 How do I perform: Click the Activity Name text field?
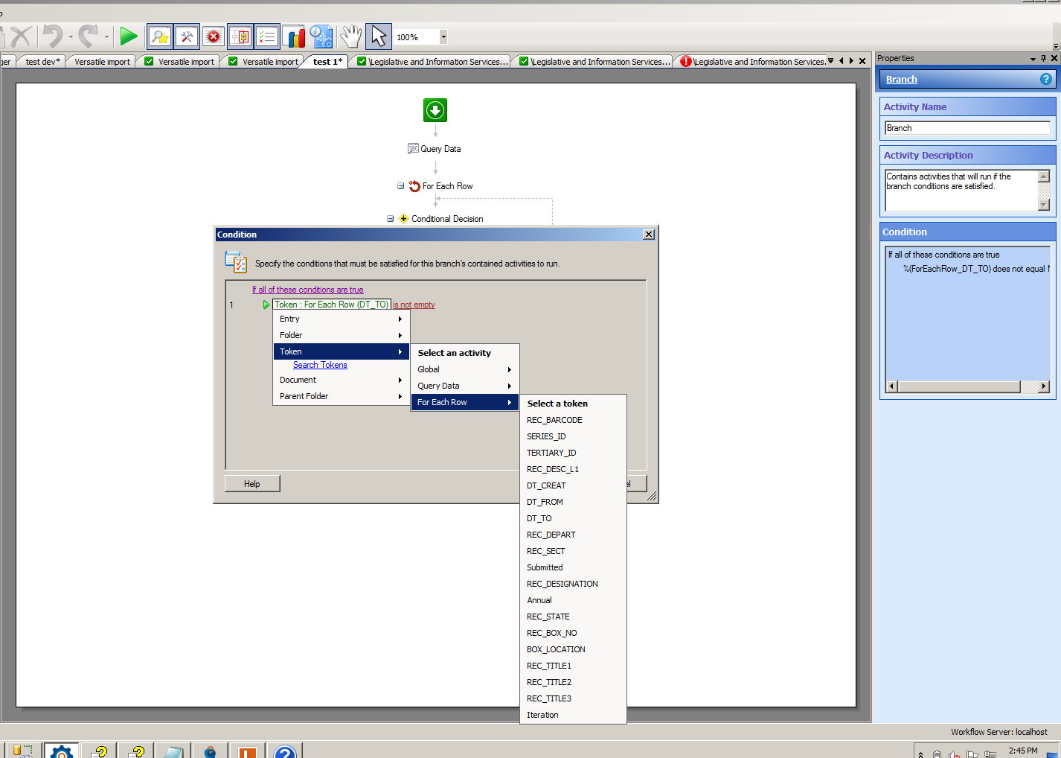[x=967, y=128]
